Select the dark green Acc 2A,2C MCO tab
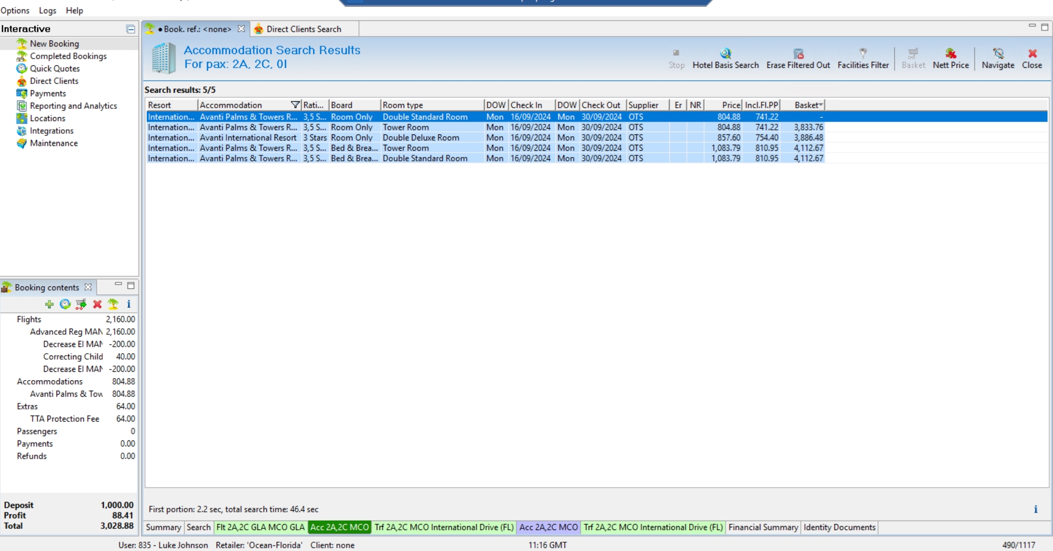 (x=340, y=527)
